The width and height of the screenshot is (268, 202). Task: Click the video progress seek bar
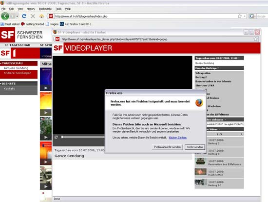(x=83, y=137)
